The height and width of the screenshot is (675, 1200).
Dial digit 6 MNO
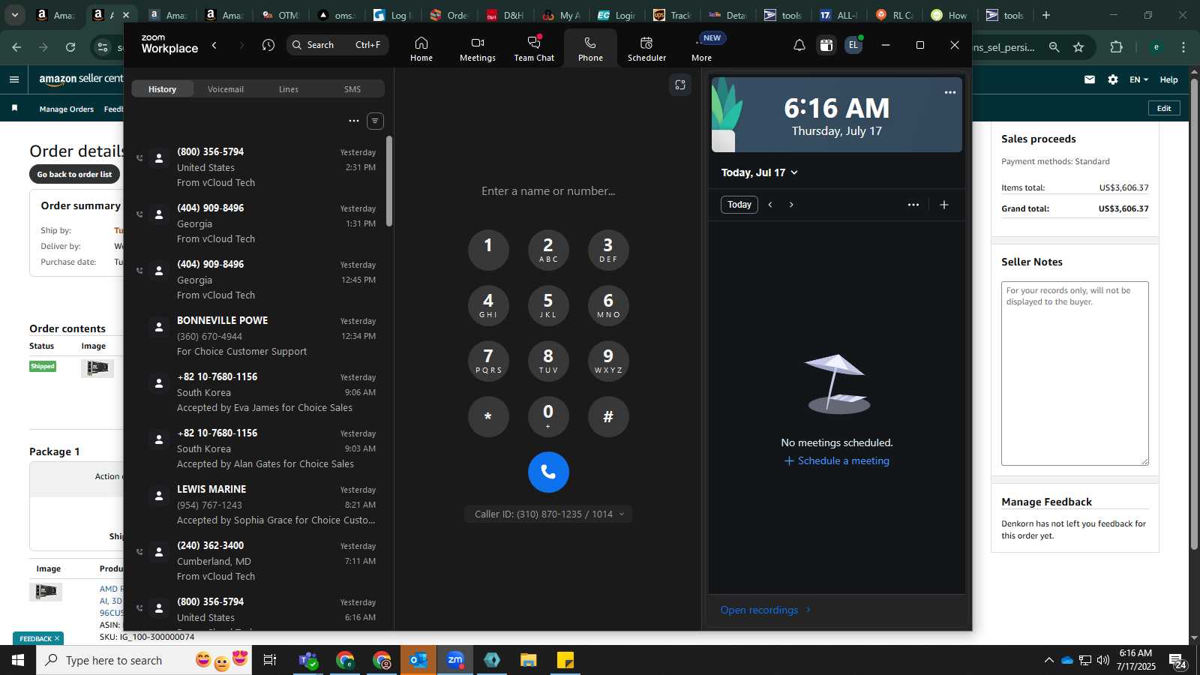608,305
